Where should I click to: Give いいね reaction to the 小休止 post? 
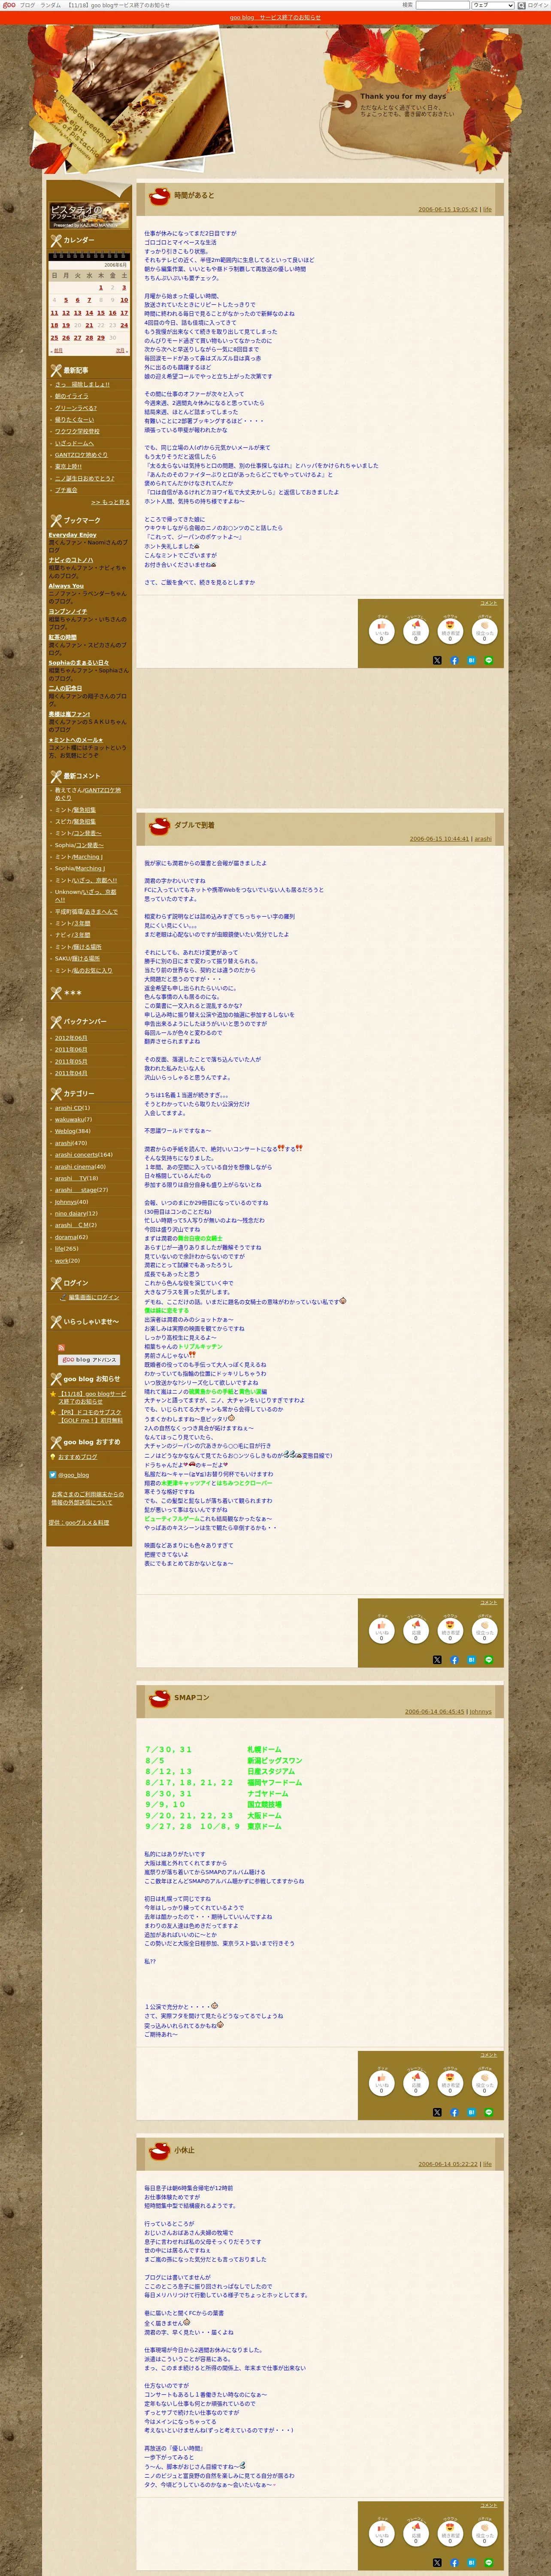(x=381, y=2533)
